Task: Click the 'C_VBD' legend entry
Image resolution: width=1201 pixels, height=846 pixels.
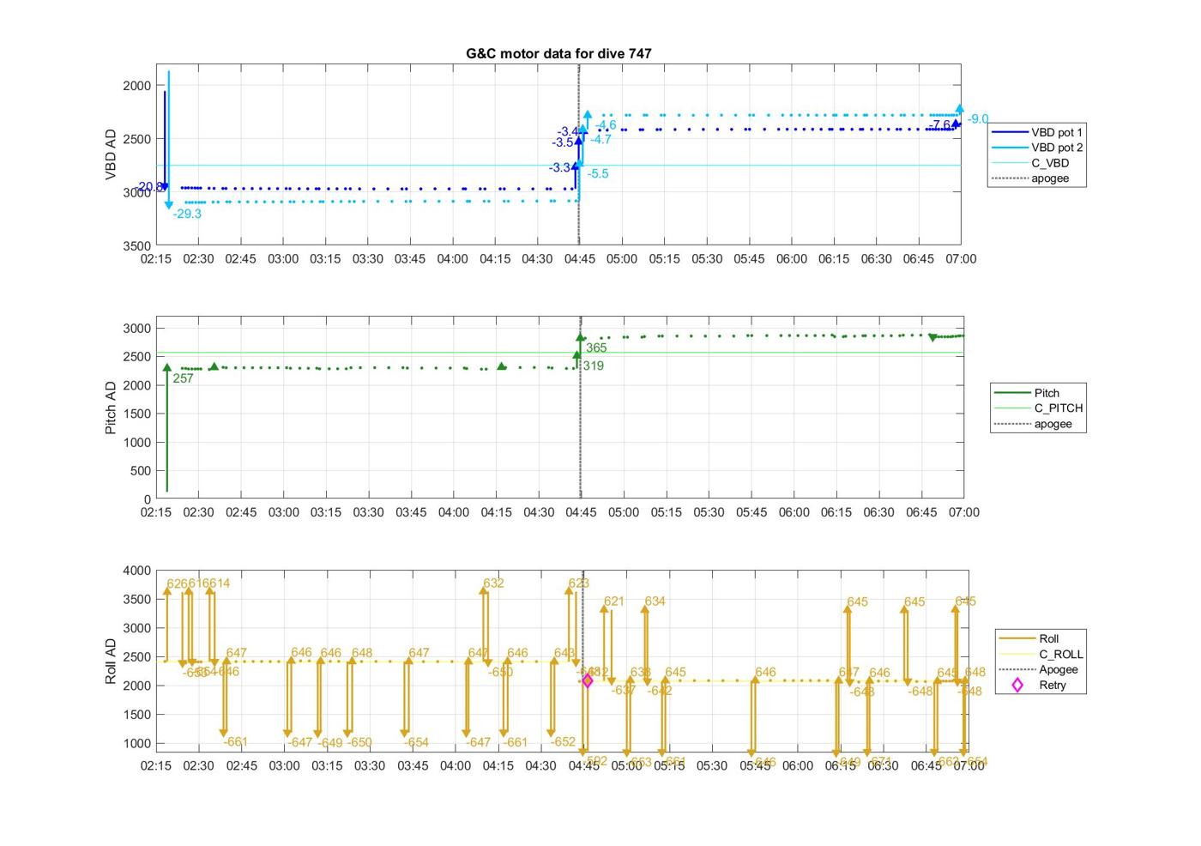Action: (x=1030, y=163)
